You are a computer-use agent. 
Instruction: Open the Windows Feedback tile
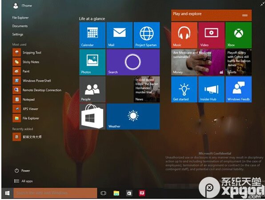[x=239, y=89]
